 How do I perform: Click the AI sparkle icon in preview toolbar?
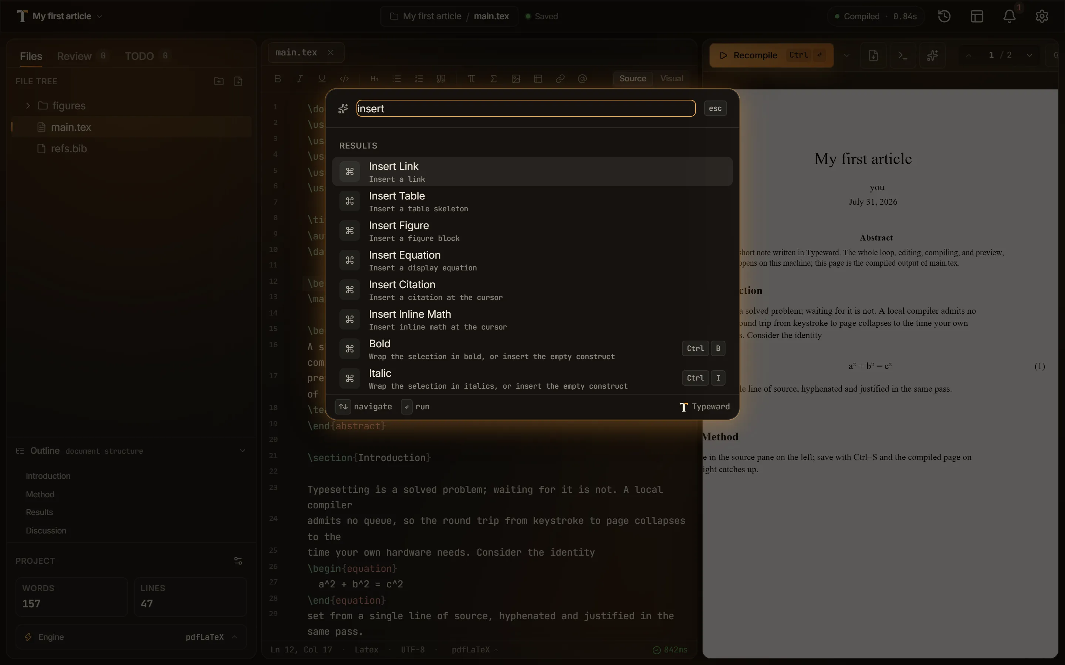click(x=932, y=55)
